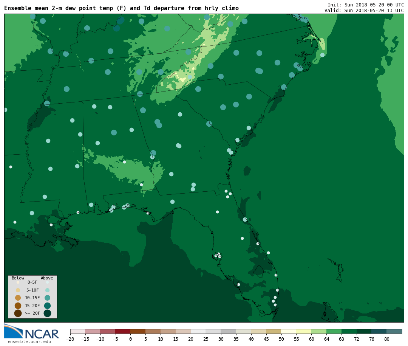Select the 68 to 72 dark green swatch
Viewport: 408px width, 346px height.
349,331
